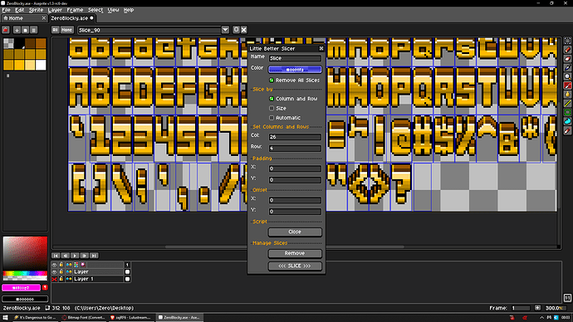Open the zoom percentage 300.0 dropdown
Screen dimensions: 573x322
(x=555, y=308)
